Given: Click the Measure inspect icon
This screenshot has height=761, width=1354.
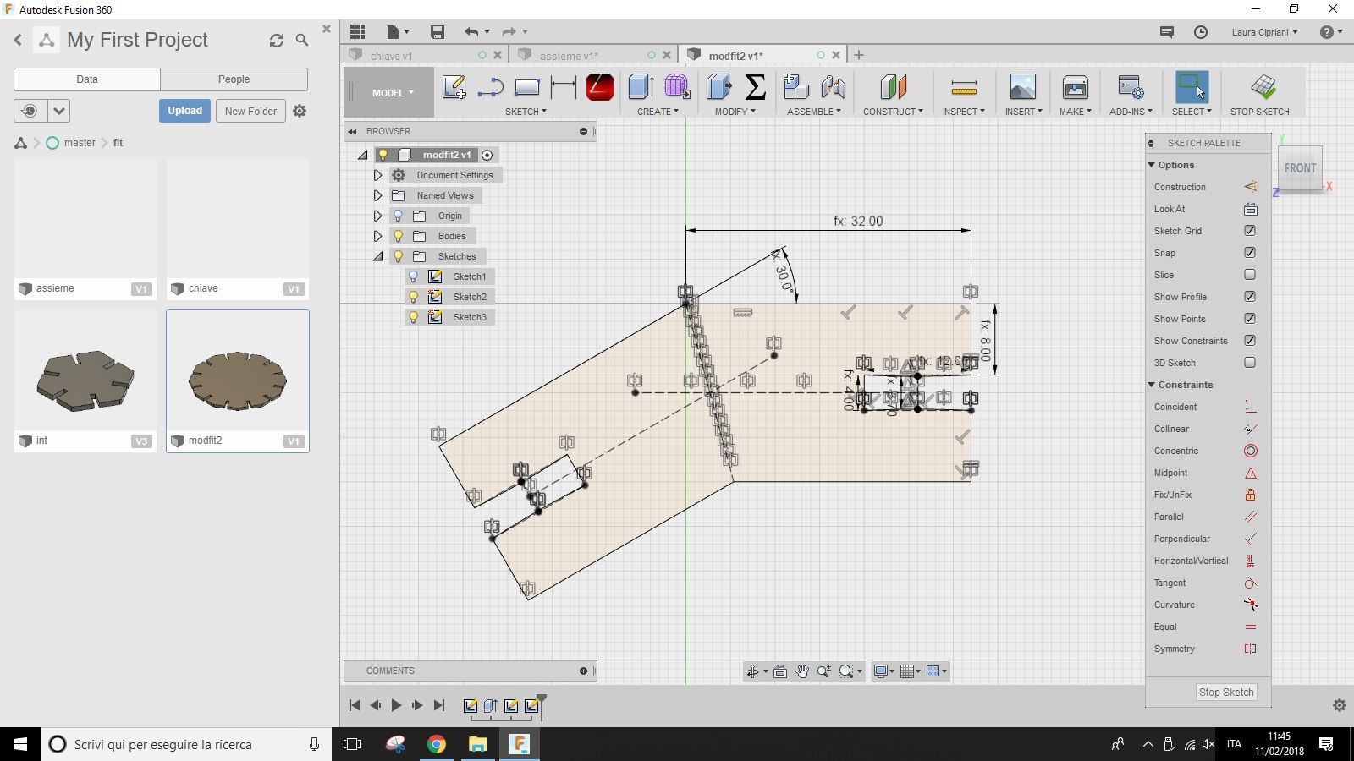Looking at the screenshot, I should click(x=963, y=87).
